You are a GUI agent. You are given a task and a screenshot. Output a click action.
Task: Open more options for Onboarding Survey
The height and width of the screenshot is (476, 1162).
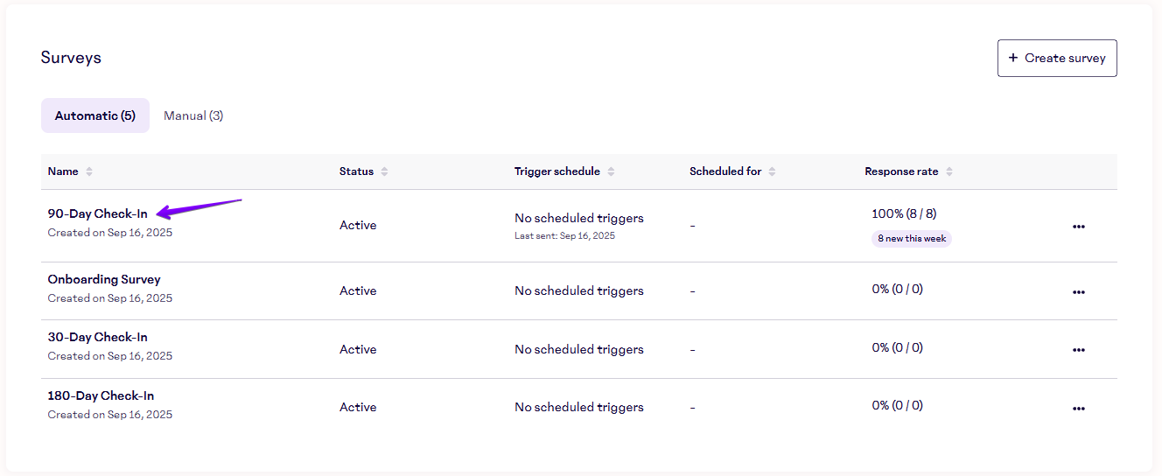(1078, 292)
